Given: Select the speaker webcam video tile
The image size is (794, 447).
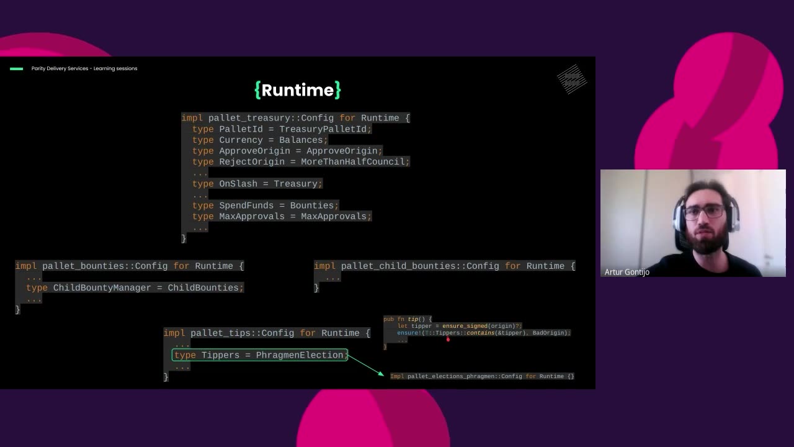Looking at the screenshot, I should click(693, 223).
